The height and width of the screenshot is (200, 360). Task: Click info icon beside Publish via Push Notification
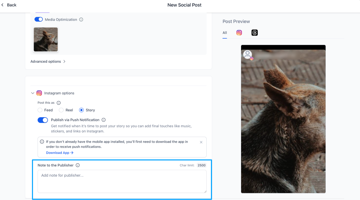point(104,120)
